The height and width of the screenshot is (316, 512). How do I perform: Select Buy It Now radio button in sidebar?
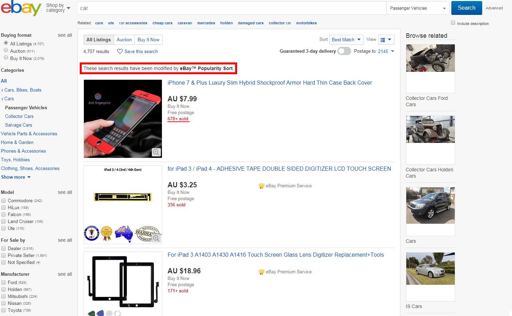click(x=6, y=58)
